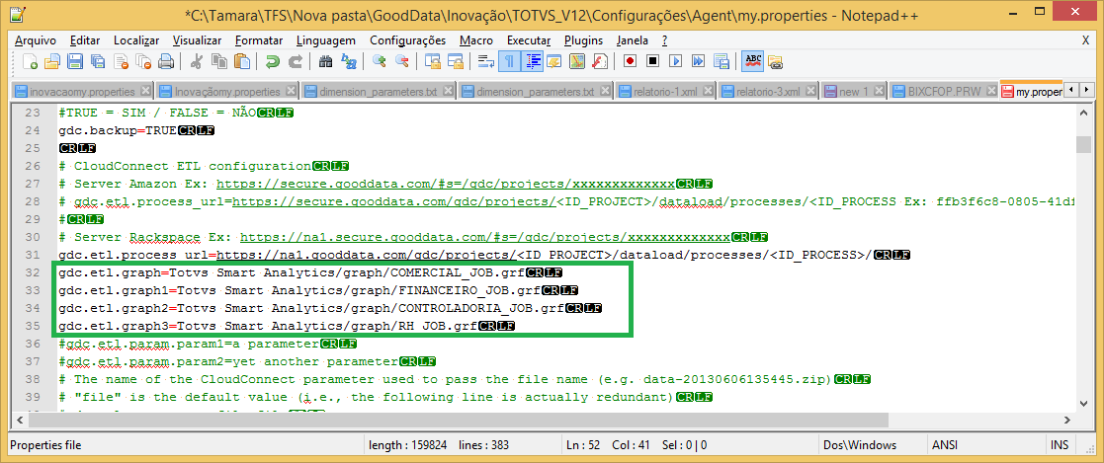This screenshot has width=1104, height=463.
Task: Click the vertical scrollbar thumb
Action: tap(1084, 143)
